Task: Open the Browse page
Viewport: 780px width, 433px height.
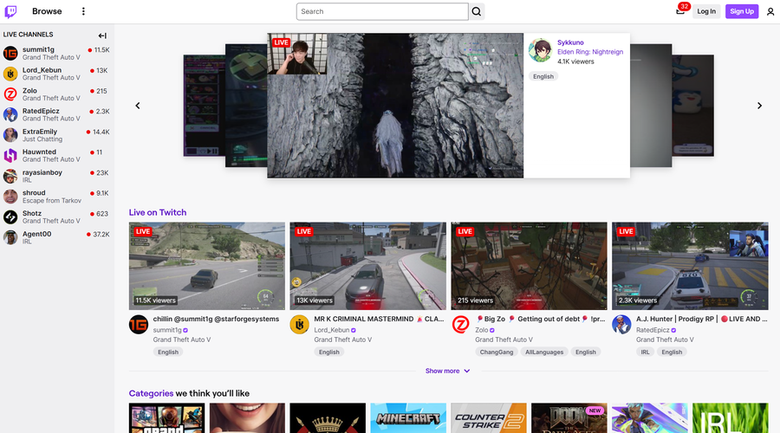Action: 47,11
